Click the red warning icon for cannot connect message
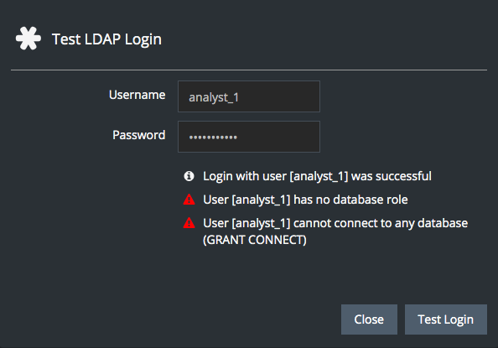498x348 pixels. point(189,223)
